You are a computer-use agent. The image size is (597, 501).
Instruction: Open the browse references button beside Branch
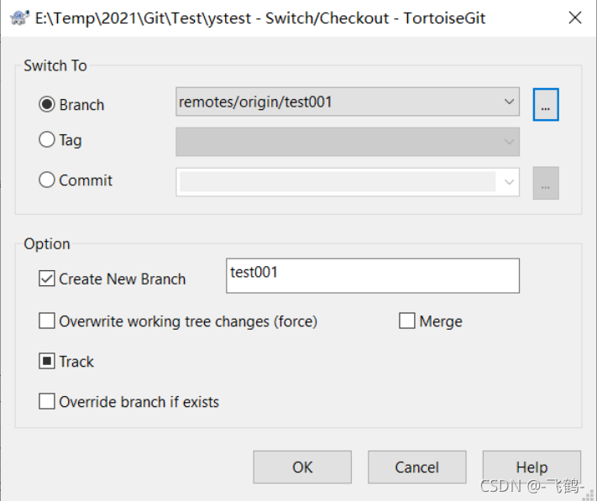coord(546,105)
